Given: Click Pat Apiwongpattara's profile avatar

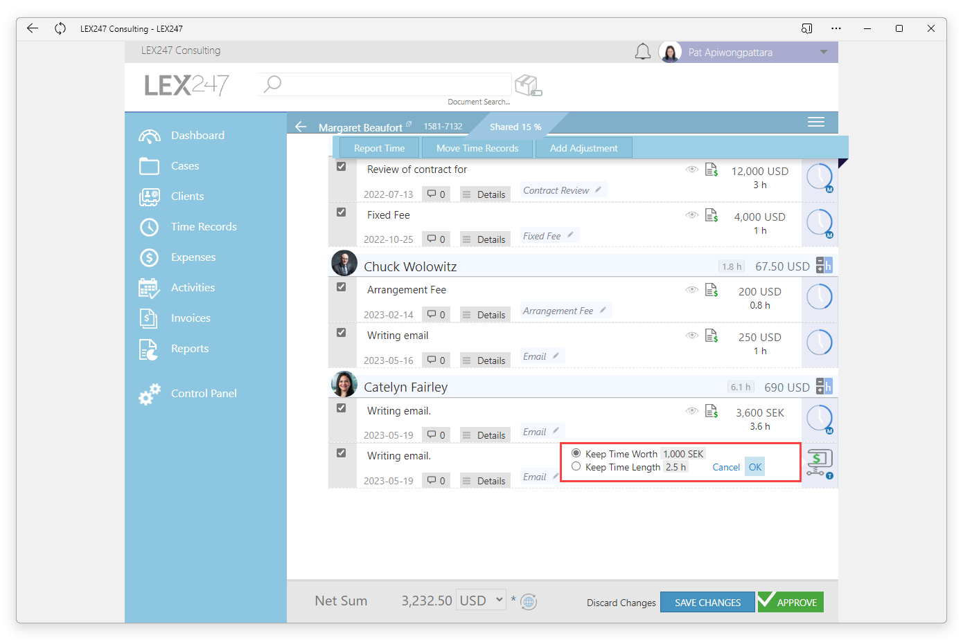Looking at the screenshot, I should (670, 52).
